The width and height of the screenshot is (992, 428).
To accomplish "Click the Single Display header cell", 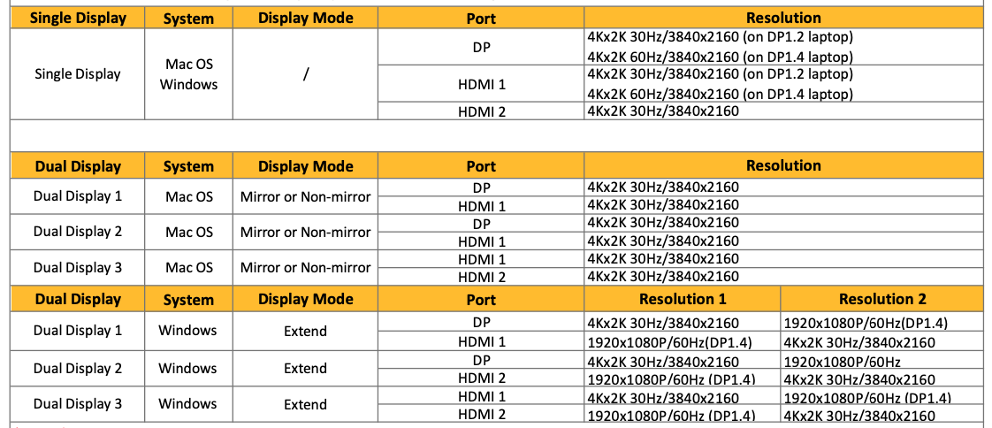I will click(77, 18).
